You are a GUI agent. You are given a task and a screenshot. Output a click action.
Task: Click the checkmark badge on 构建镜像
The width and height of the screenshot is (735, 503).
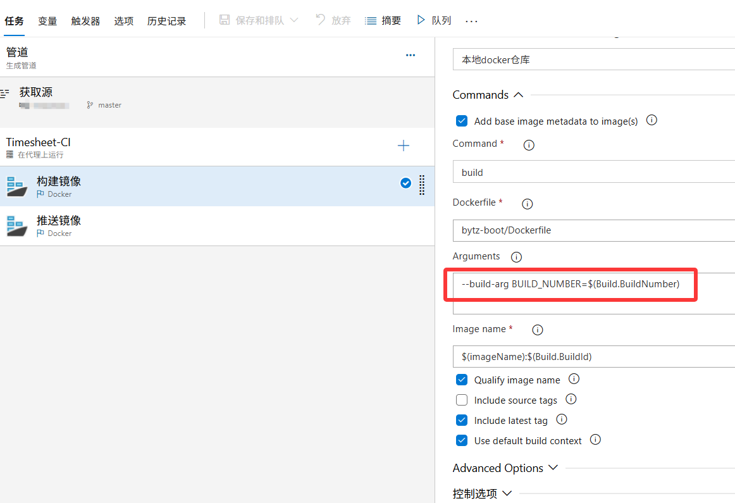(x=406, y=183)
